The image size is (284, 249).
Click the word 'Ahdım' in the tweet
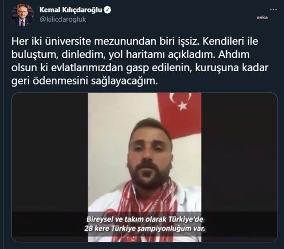click(234, 55)
